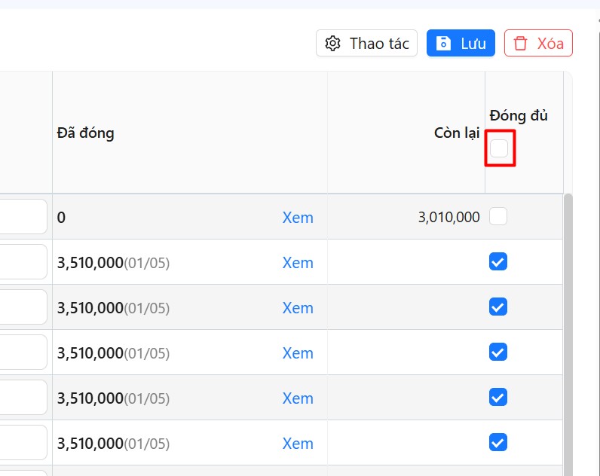Uncheck Đóng đủ in the third table row
Image resolution: width=600 pixels, height=476 pixels.
498,307
